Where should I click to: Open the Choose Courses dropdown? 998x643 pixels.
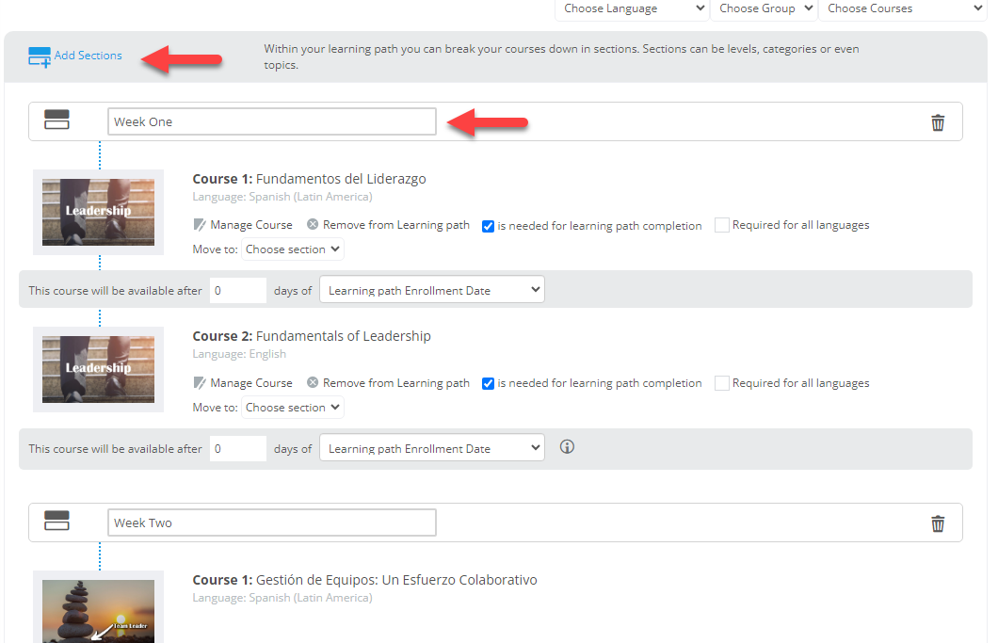(x=901, y=8)
